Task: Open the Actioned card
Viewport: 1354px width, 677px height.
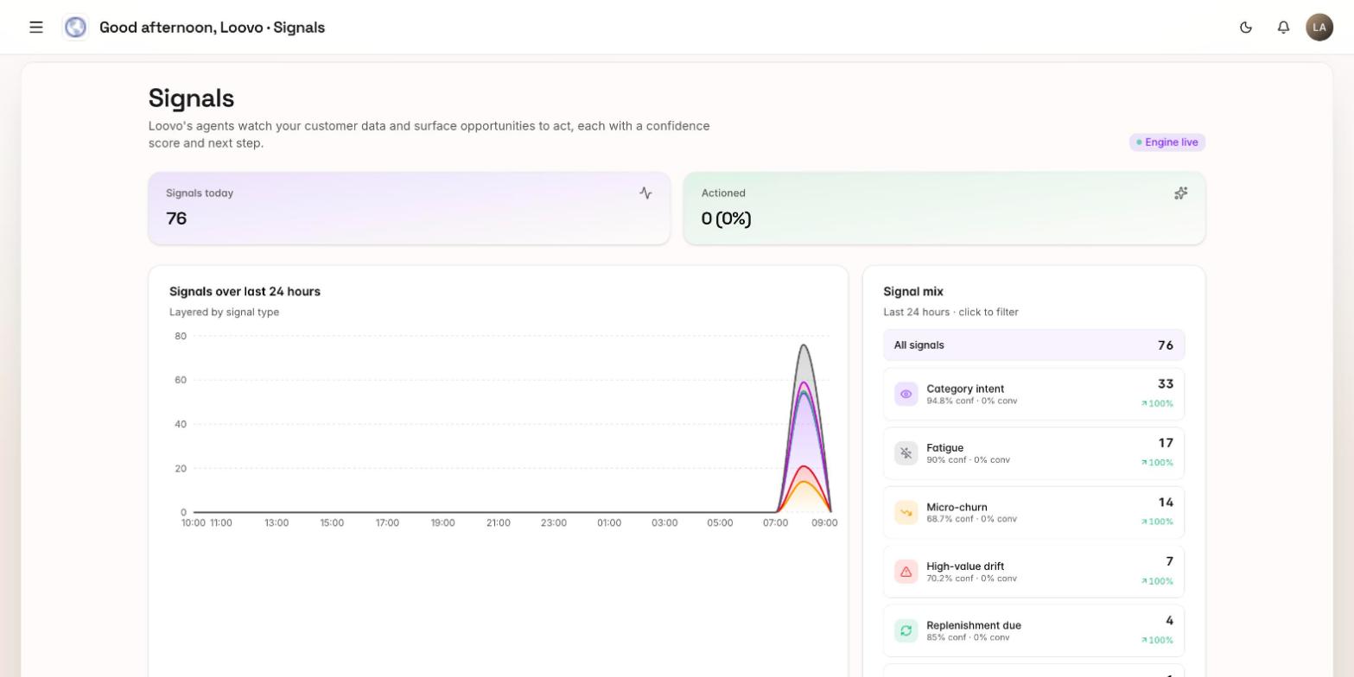Action: point(944,208)
